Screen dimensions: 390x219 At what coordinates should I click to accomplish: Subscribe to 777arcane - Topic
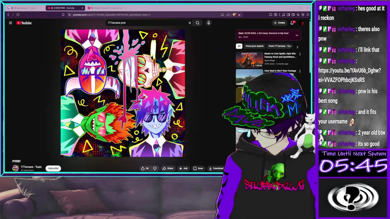coord(53,168)
